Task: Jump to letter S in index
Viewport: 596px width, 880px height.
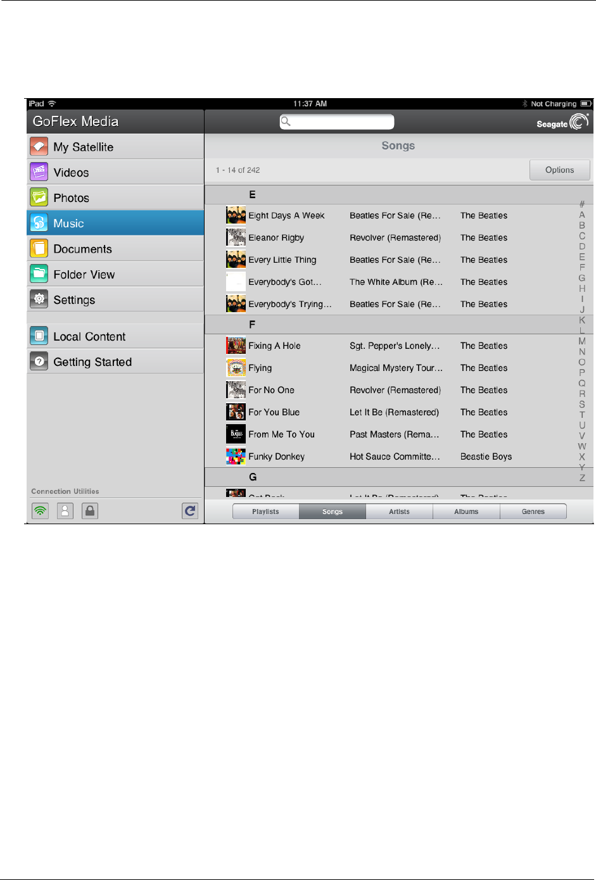Action: point(582,404)
